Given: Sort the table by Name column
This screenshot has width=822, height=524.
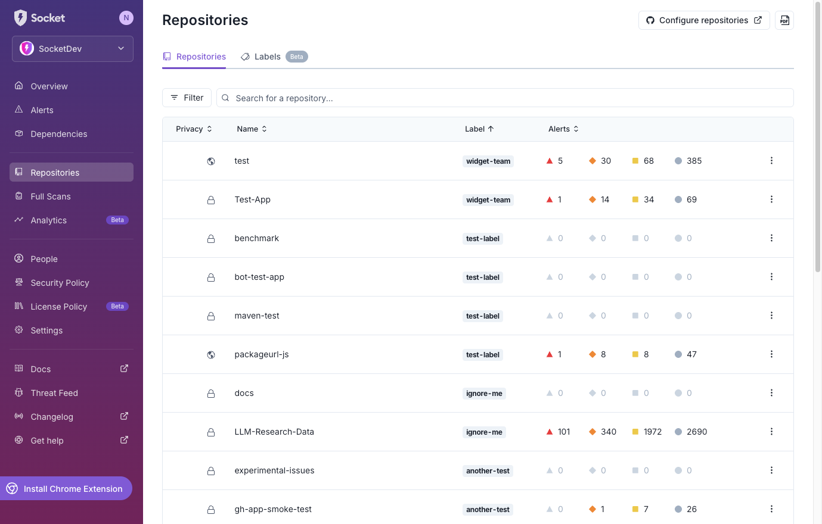Looking at the screenshot, I should (x=252, y=129).
